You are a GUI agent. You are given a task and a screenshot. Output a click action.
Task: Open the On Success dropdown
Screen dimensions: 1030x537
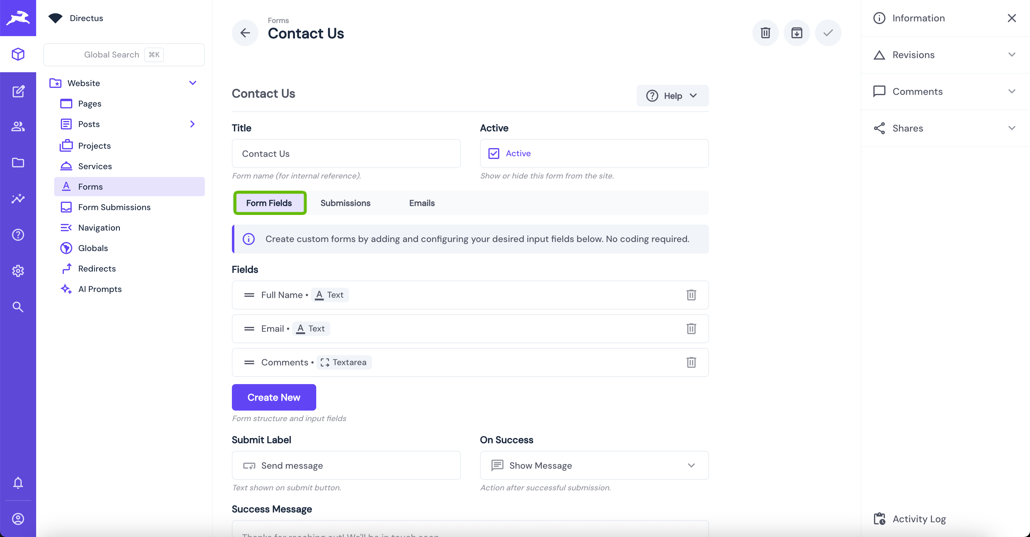[594, 465]
